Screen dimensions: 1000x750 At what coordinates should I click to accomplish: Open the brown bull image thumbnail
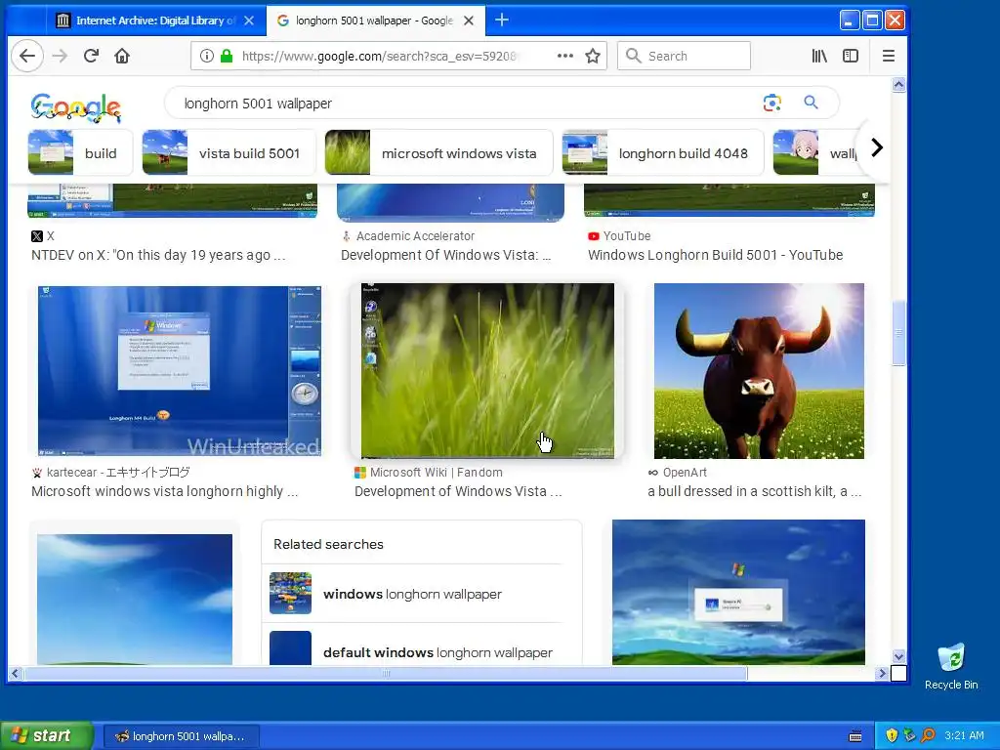pyautogui.click(x=759, y=371)
